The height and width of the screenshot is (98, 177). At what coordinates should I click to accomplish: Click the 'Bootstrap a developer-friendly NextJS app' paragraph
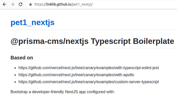click(63, 92)
